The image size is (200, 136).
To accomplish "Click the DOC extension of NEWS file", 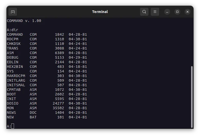I will [33, 113].
